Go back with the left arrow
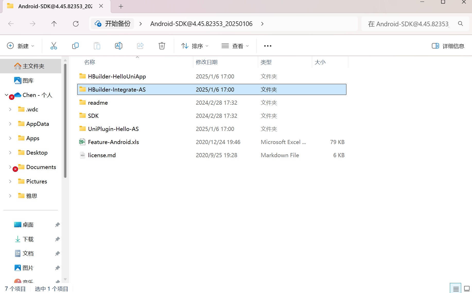 pyautogui.click(x=11, y=24)
